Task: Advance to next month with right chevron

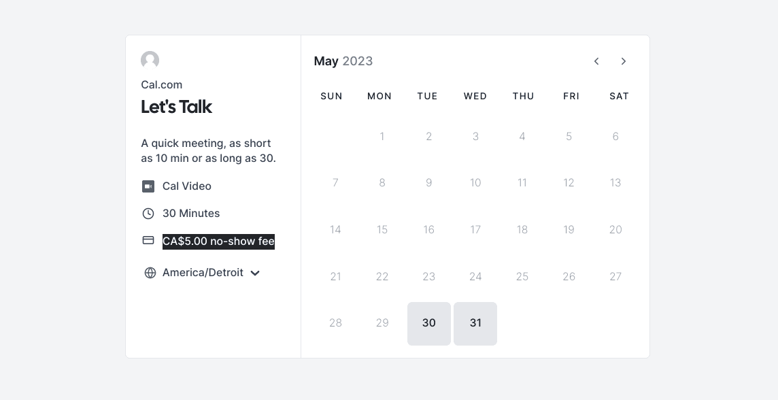Action: tap(624, 61)
